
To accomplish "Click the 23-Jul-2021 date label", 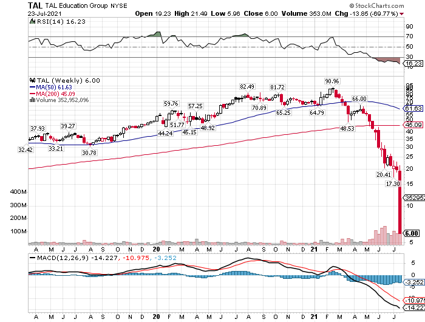I will (45, 13).
